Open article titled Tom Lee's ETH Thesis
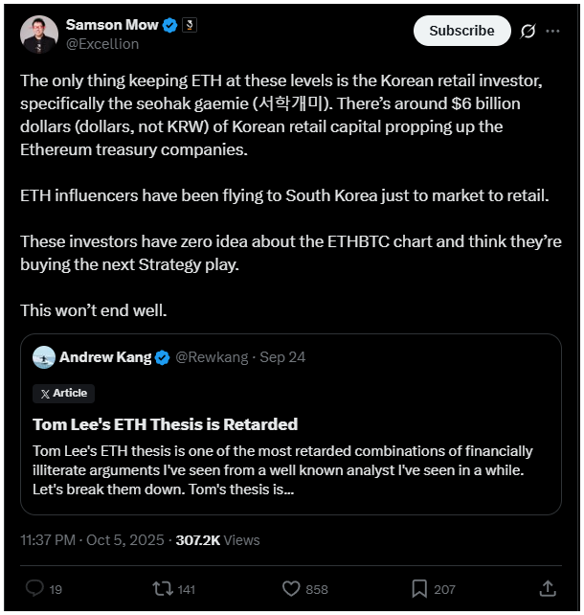The height and width of the screenshot is (615, 584). pyautogui.click(x=165, y=423)
